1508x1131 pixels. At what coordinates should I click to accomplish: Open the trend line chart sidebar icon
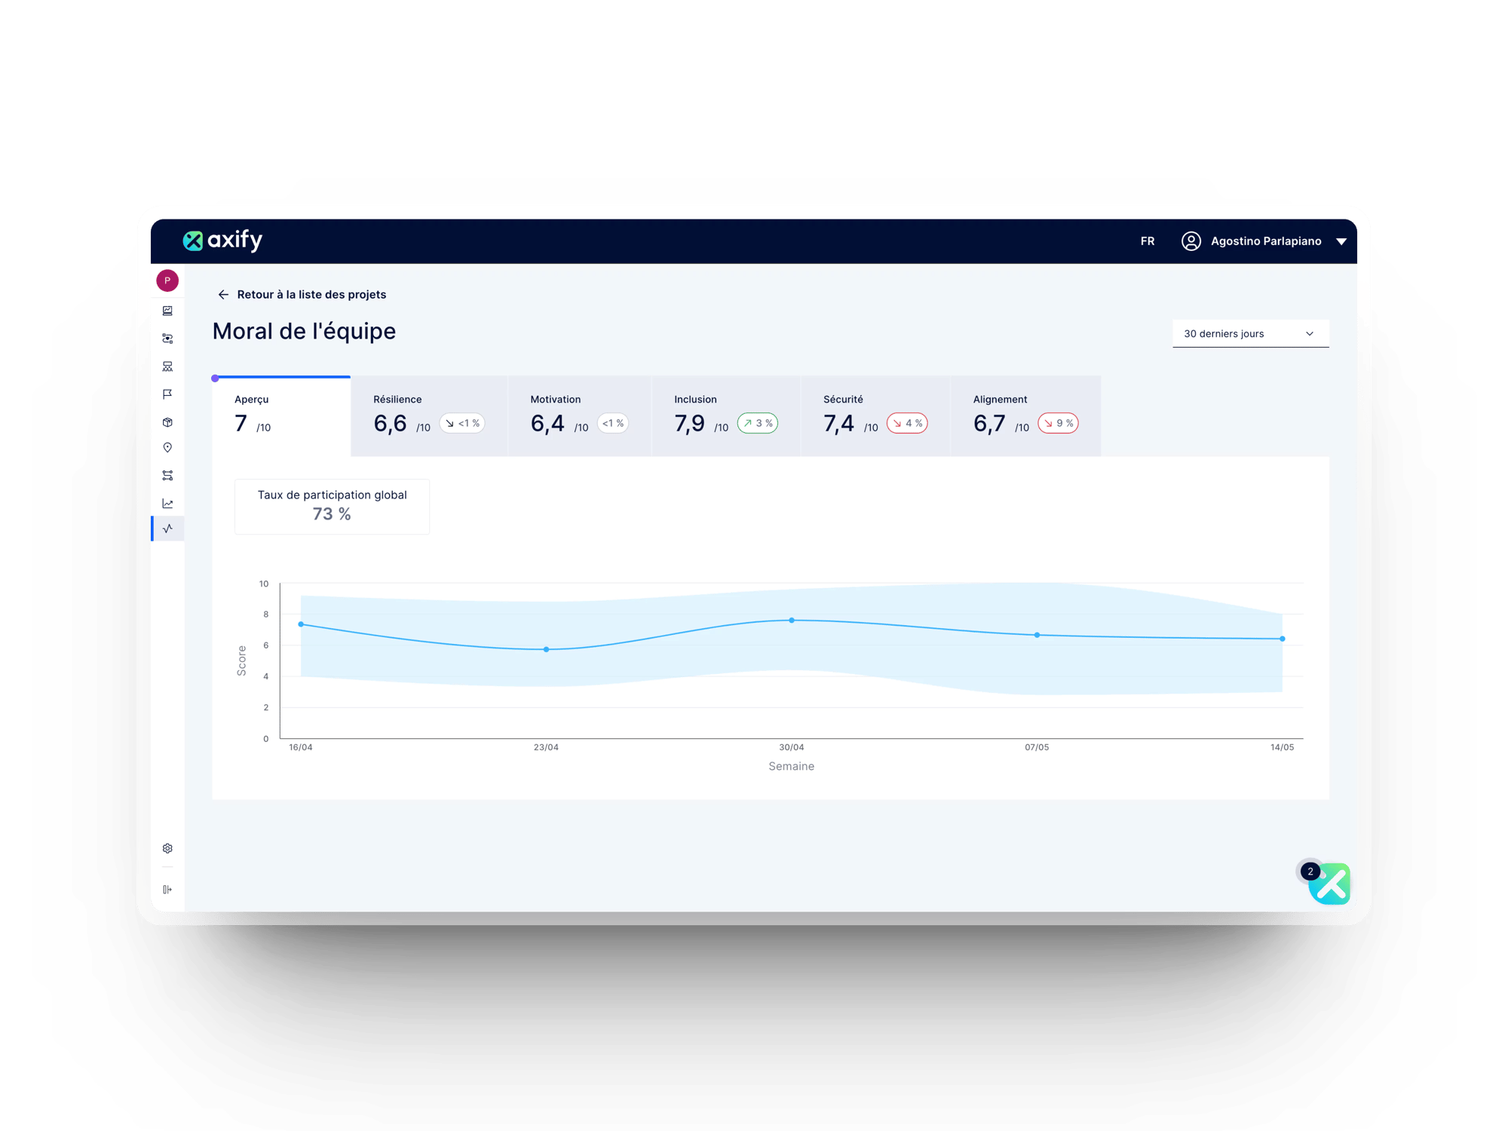click(x=167, y=504)
